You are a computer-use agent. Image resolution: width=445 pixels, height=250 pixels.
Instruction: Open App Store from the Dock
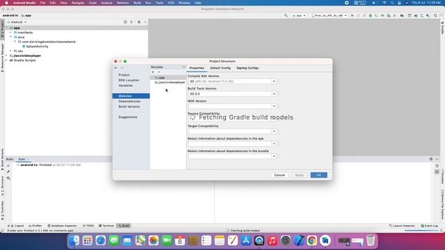click(x=245, y=241)
